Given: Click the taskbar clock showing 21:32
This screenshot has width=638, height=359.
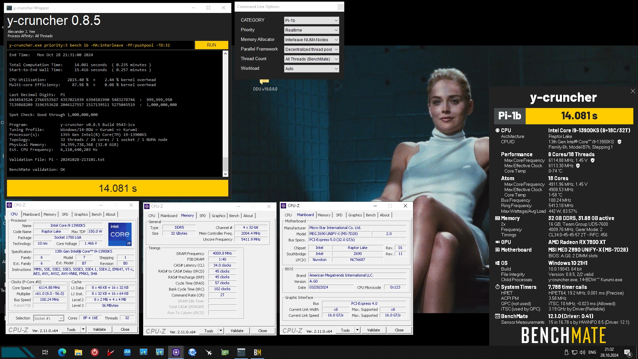Looking at the screenshot, I should pos(609,352).
